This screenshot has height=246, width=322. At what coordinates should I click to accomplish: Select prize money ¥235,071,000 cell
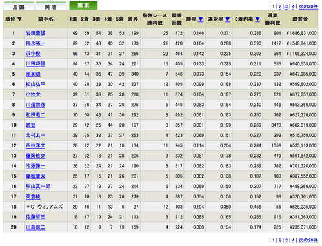tap(300, 227)
